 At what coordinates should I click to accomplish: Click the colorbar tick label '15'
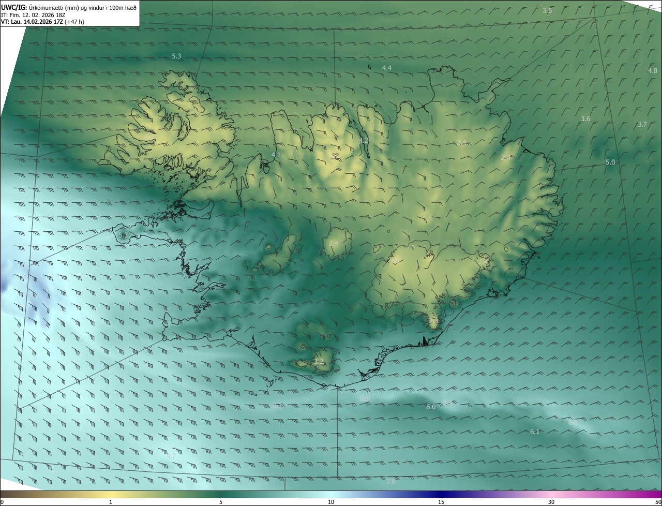441,502
